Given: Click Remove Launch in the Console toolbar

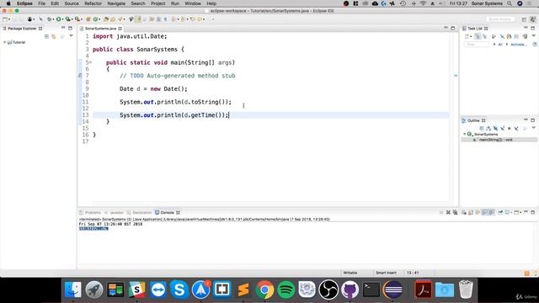Looking at the screenshot, I should (448, 213).
